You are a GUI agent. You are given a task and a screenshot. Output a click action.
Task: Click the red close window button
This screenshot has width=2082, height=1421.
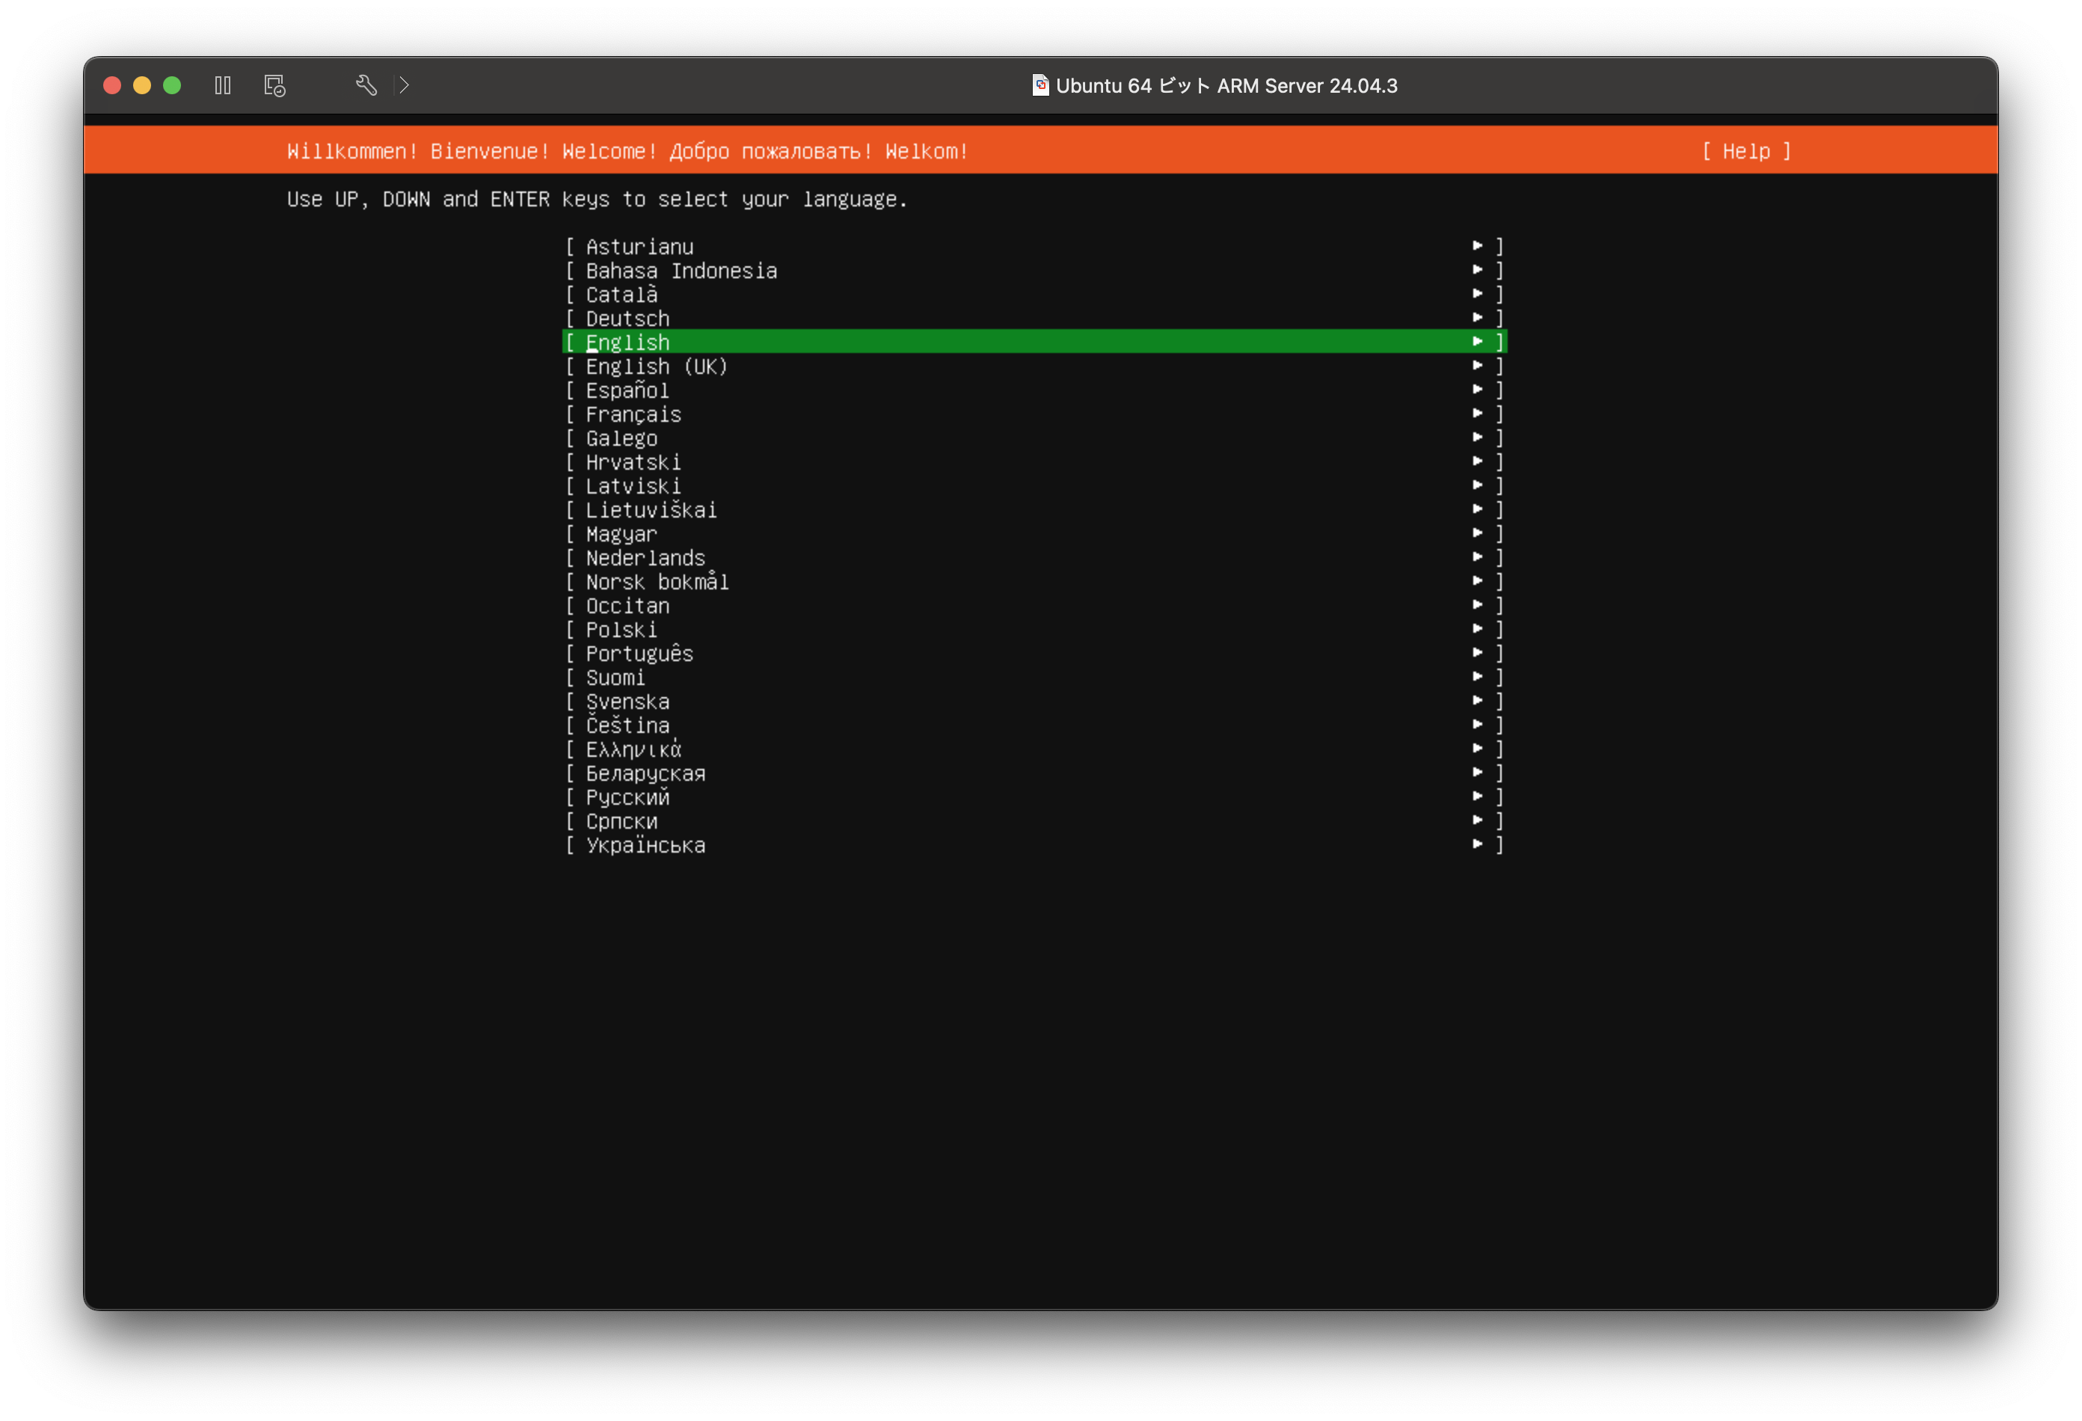pyautogui.click(x=112, y=85)
